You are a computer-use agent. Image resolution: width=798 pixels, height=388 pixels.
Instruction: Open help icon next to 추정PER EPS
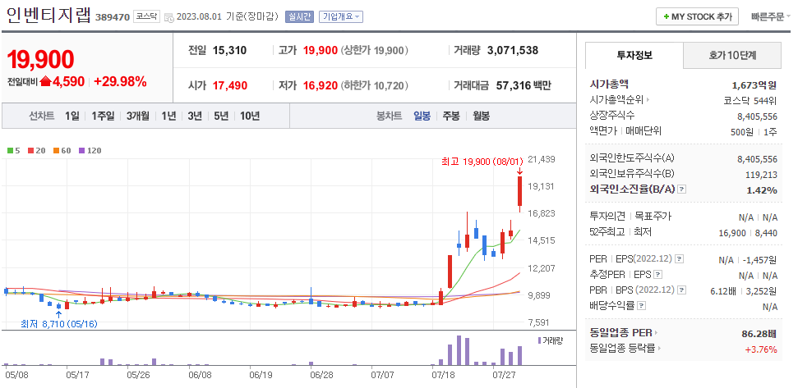658,275
